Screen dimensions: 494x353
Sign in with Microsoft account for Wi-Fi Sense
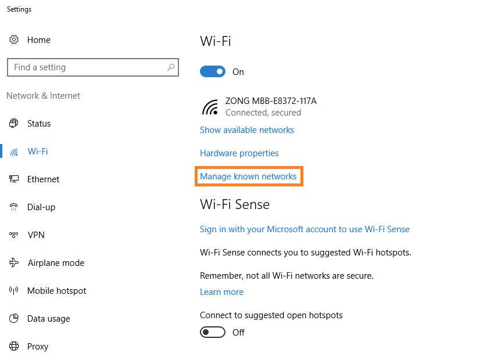click(305, 229)
